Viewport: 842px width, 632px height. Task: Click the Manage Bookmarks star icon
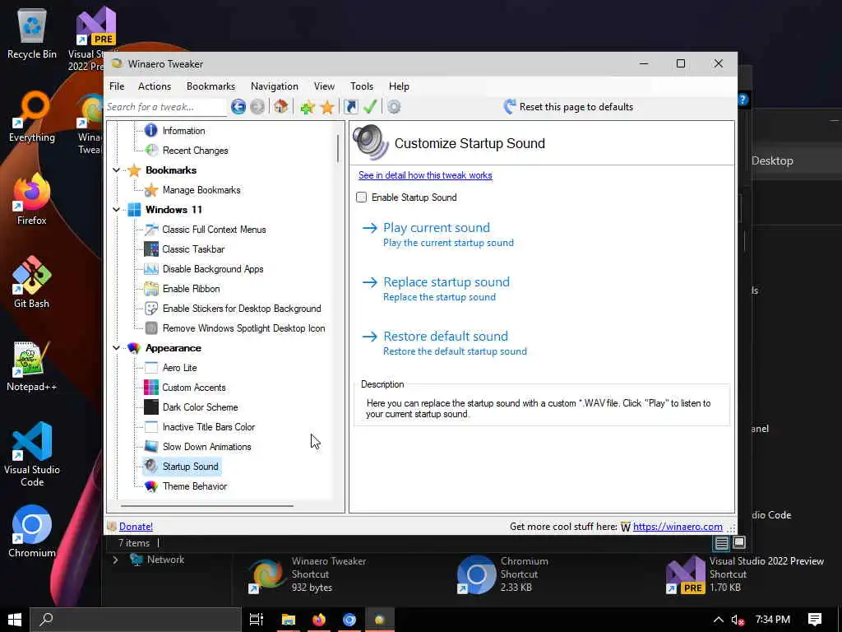(x=151, y=190)
